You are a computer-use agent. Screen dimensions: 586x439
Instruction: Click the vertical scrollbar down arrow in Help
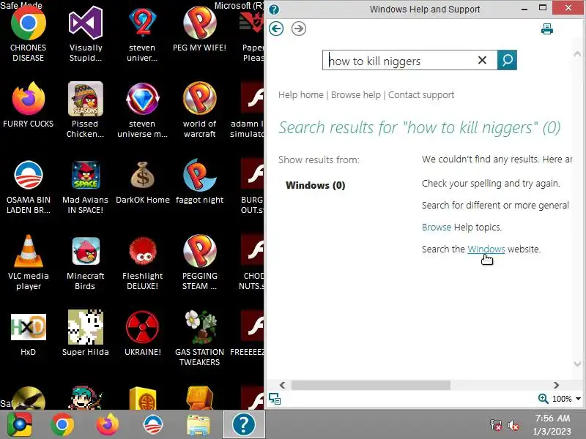[577, 363]
